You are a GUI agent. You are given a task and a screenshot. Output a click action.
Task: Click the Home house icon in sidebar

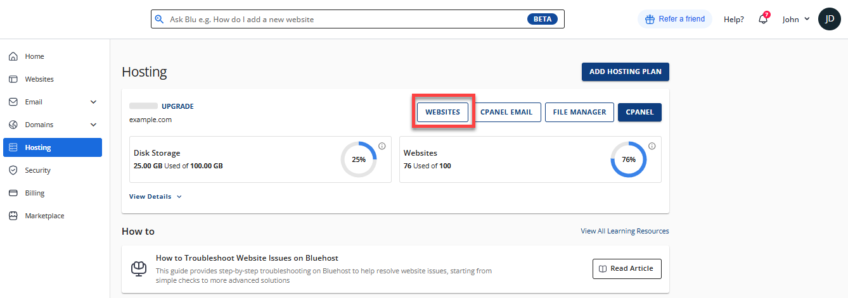13,56
